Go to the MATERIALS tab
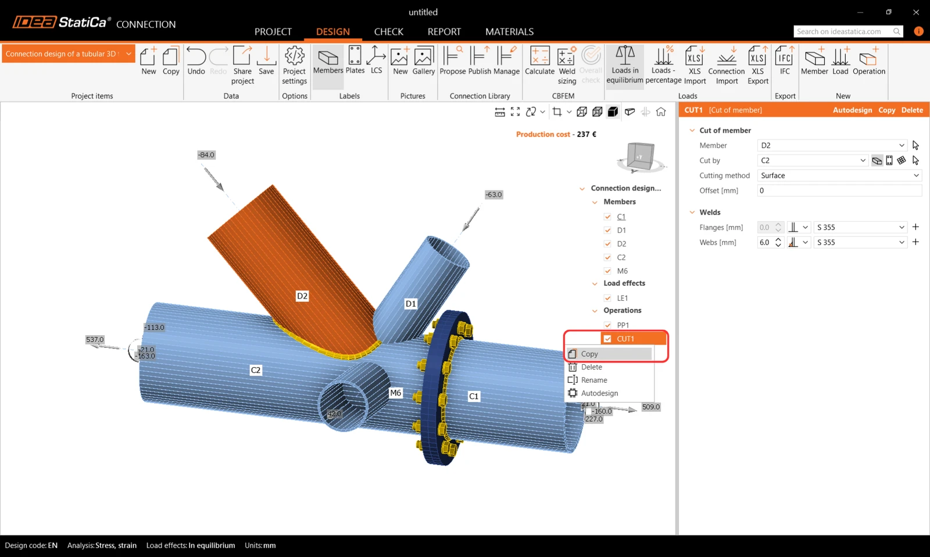The height and width of the screenshot is (557, 930). tap(509, 31)
